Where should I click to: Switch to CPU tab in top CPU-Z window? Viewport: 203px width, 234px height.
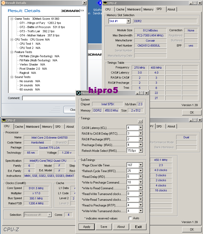[108, 9]
